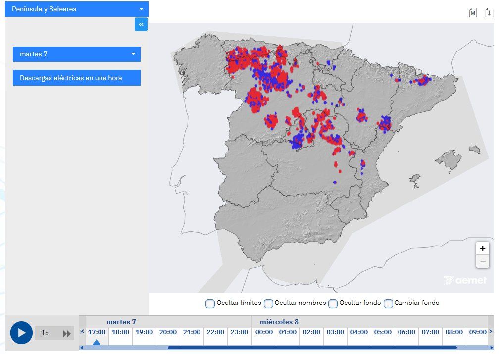
Task: Click the miércoles 8 timeline day header
Action: point(279,322)
